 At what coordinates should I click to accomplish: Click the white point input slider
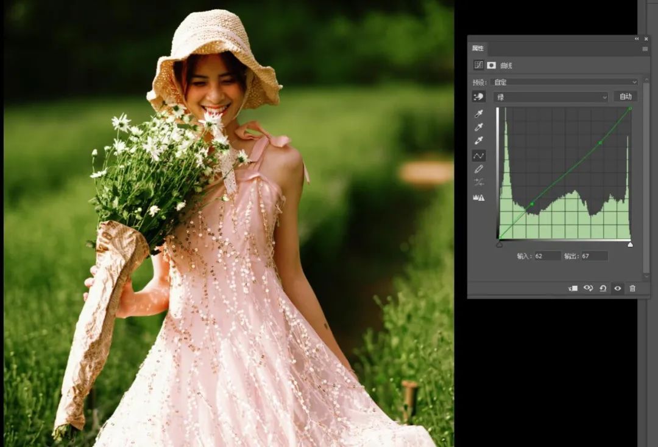[630, 244]
